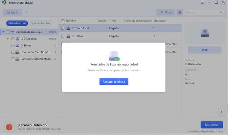The width and height of the screenshot is (228, 135).
Task: Click the UnmountedPartition-1 drive icon
Action: [18, 52]
